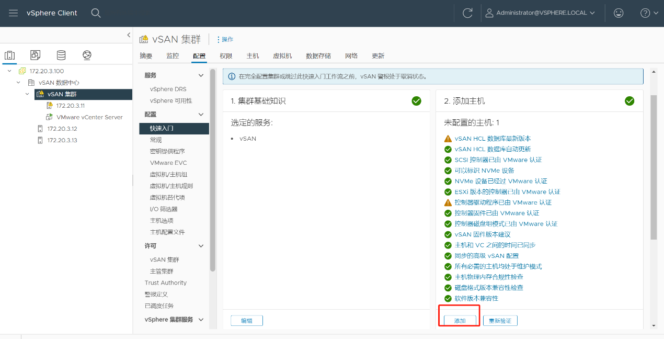Click the main content vertical scrollbar
664x339 pixels.
[653, 167]
